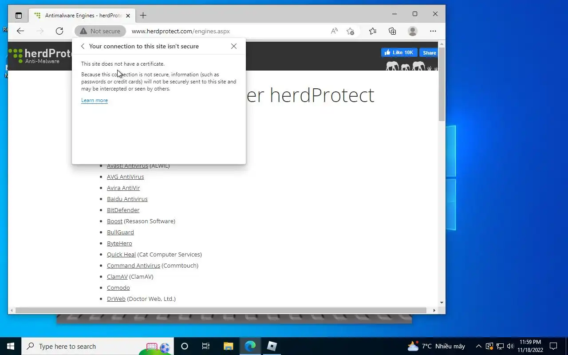Viewport: 568px width, 355px height.
Task: Open the Learn more link
Action: [95, 100]
